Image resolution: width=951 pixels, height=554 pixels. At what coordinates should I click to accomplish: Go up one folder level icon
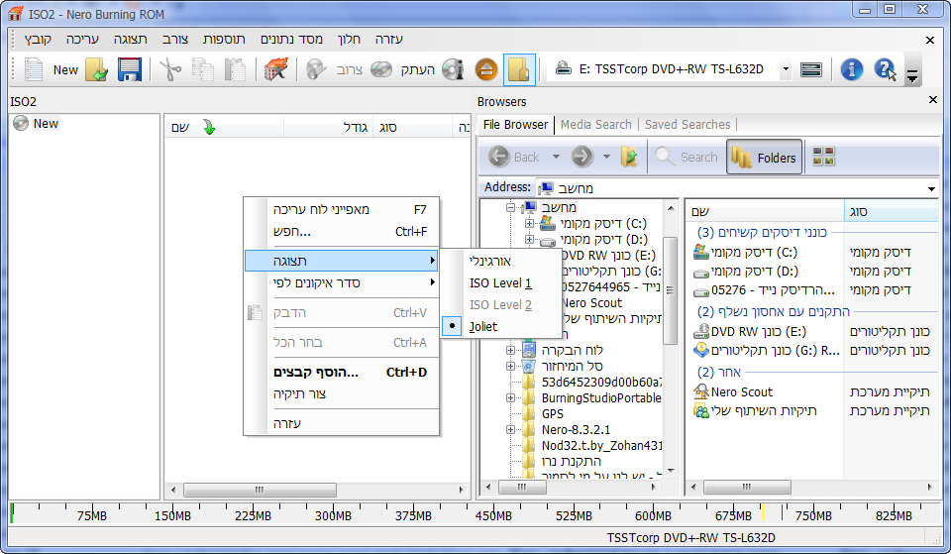tap(630, 157)
